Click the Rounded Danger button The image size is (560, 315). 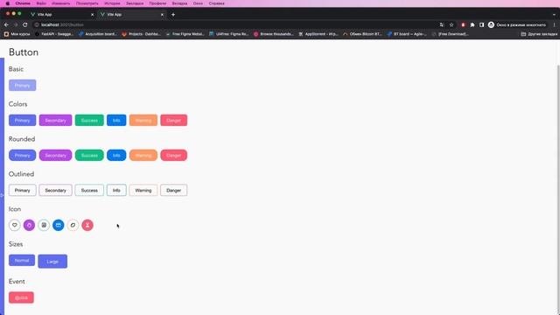173,156
